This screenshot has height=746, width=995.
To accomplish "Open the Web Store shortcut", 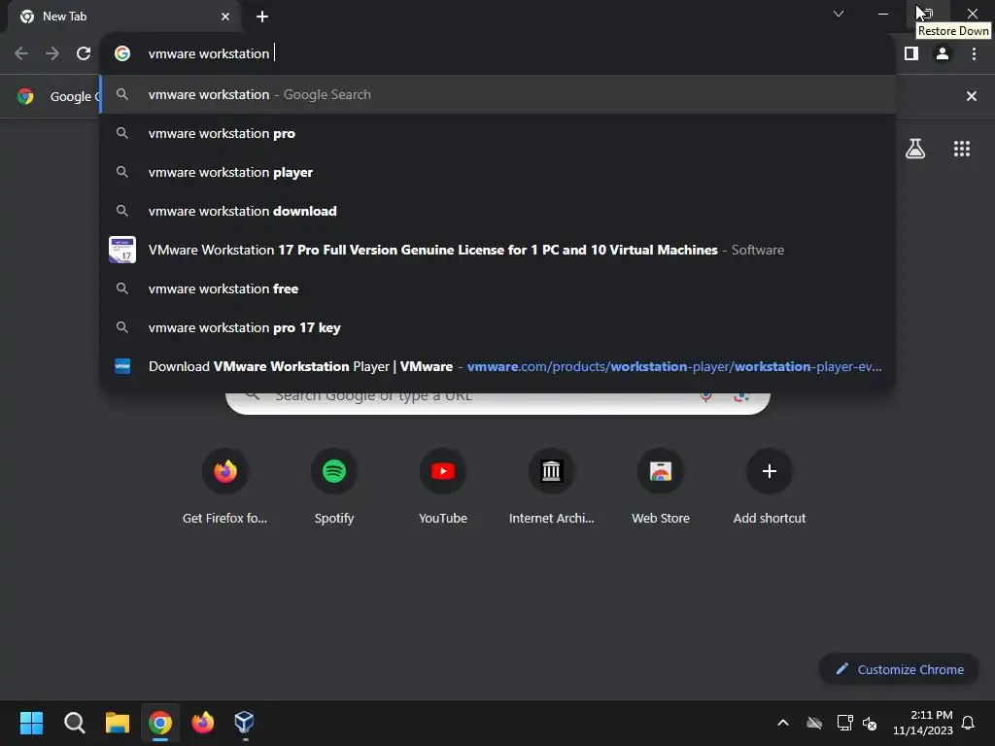I will (661, 487).
